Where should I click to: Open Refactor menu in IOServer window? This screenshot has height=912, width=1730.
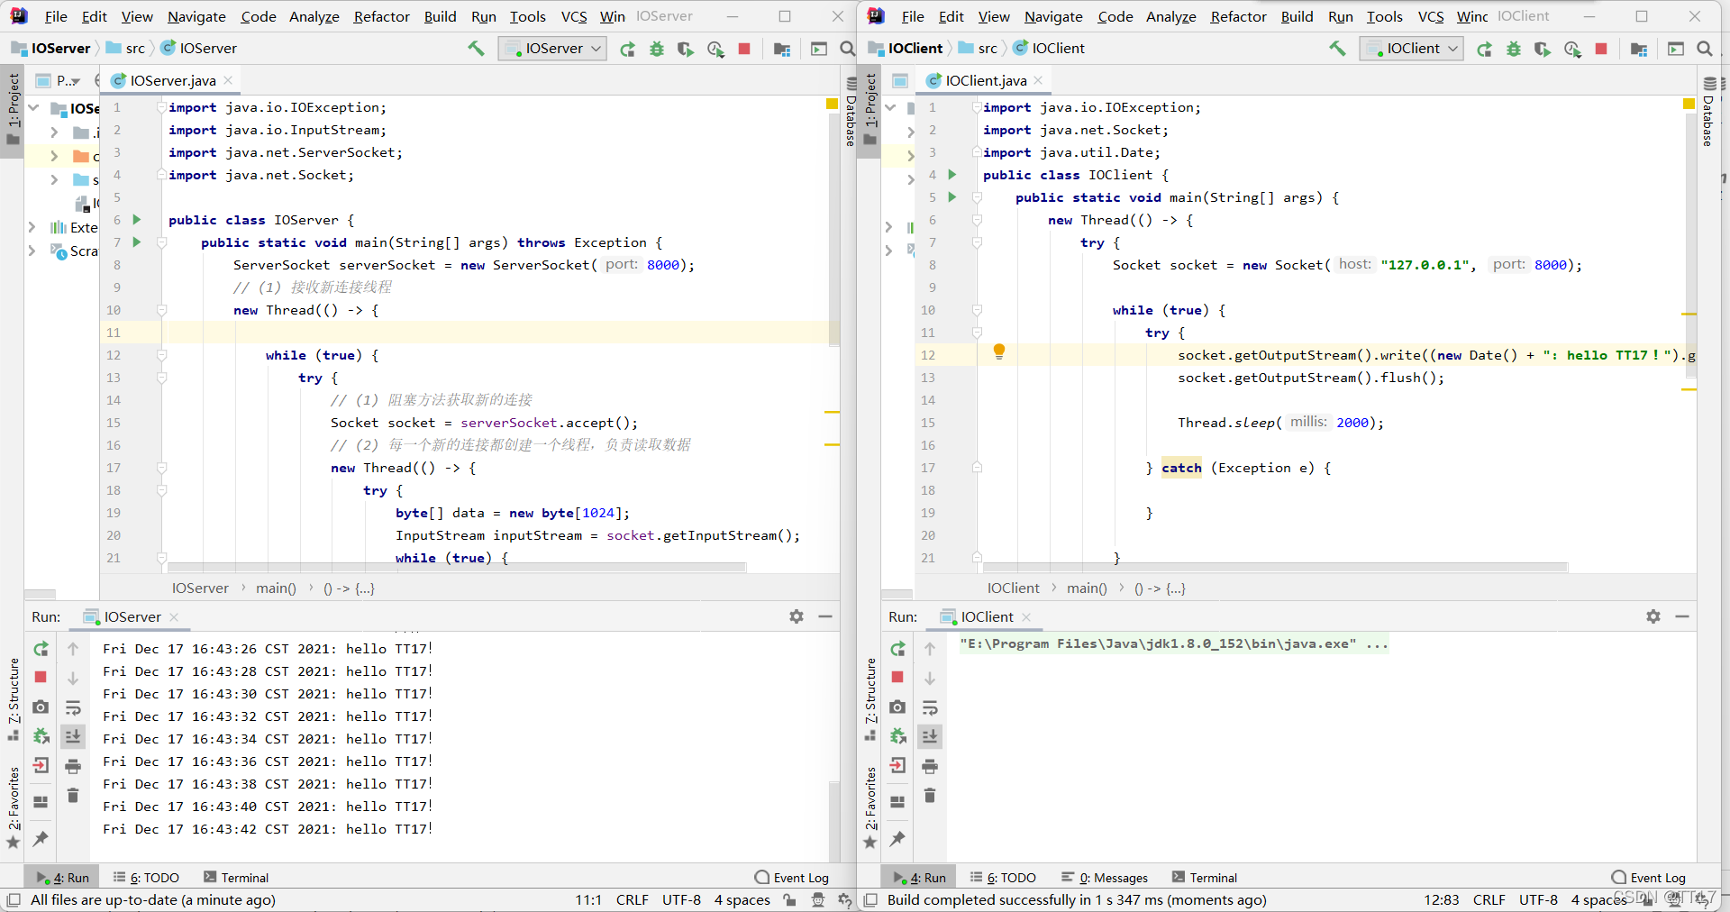tap(382, 16)
